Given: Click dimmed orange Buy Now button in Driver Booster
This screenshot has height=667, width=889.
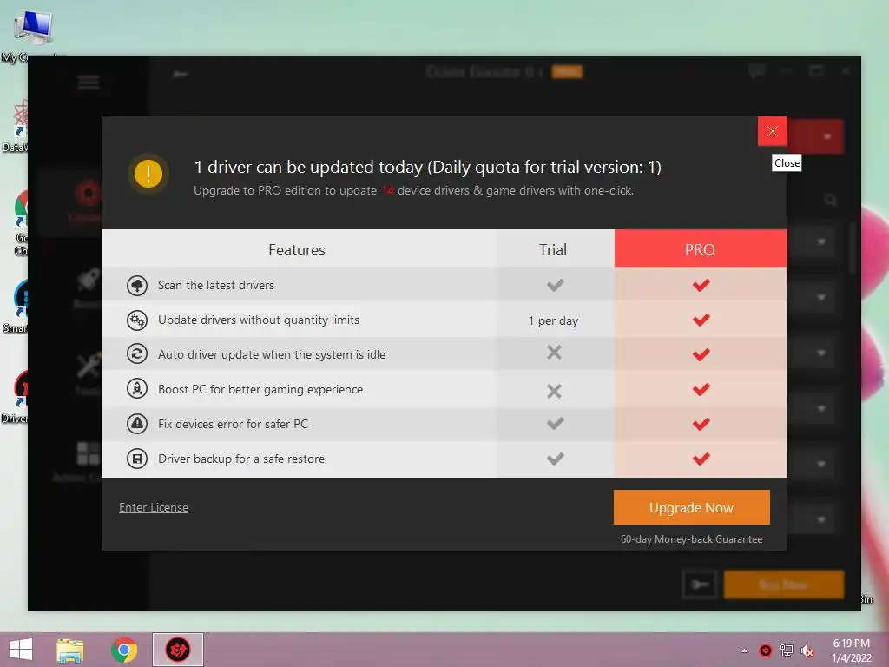Looking at the screenshot, I should (x=784, y=584).
